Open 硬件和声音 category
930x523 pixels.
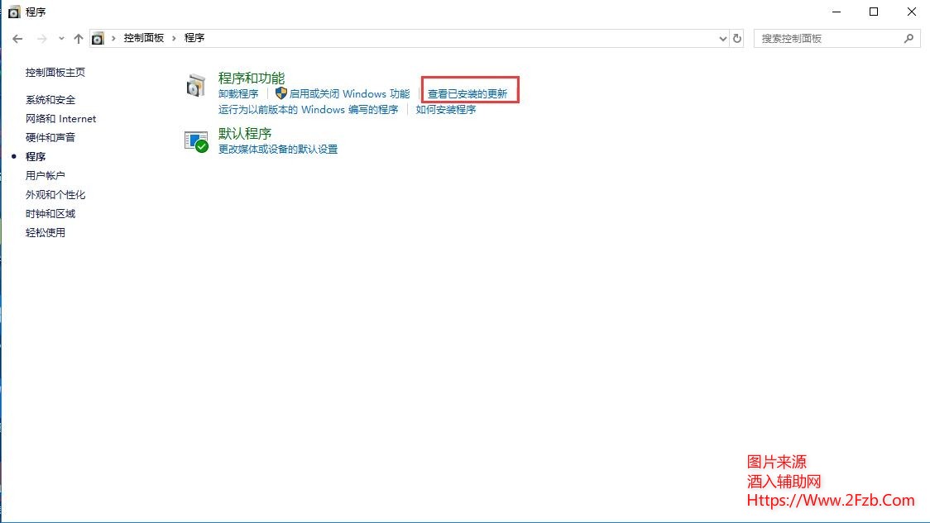50,137
